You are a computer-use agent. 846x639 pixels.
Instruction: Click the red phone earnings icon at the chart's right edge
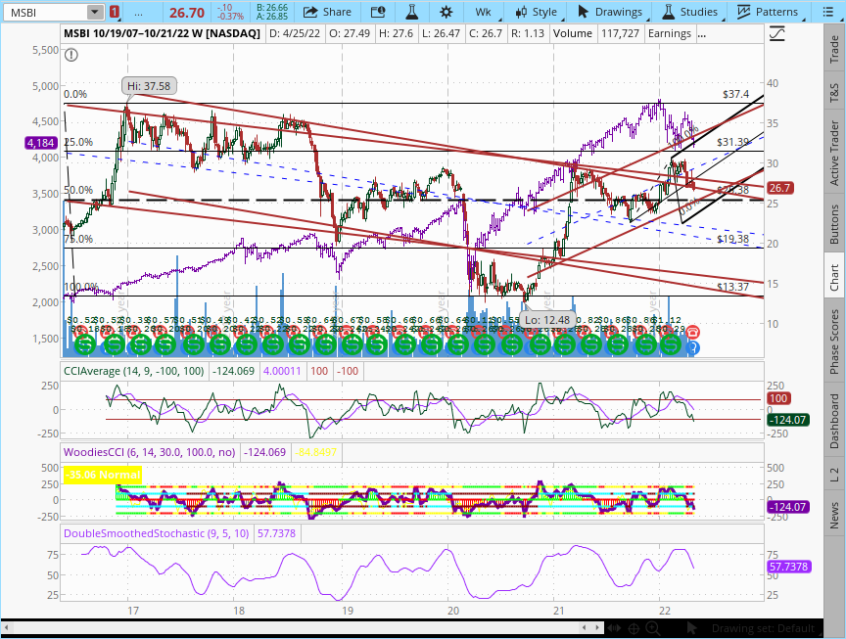pyautogui.click(x=693, y=332)
